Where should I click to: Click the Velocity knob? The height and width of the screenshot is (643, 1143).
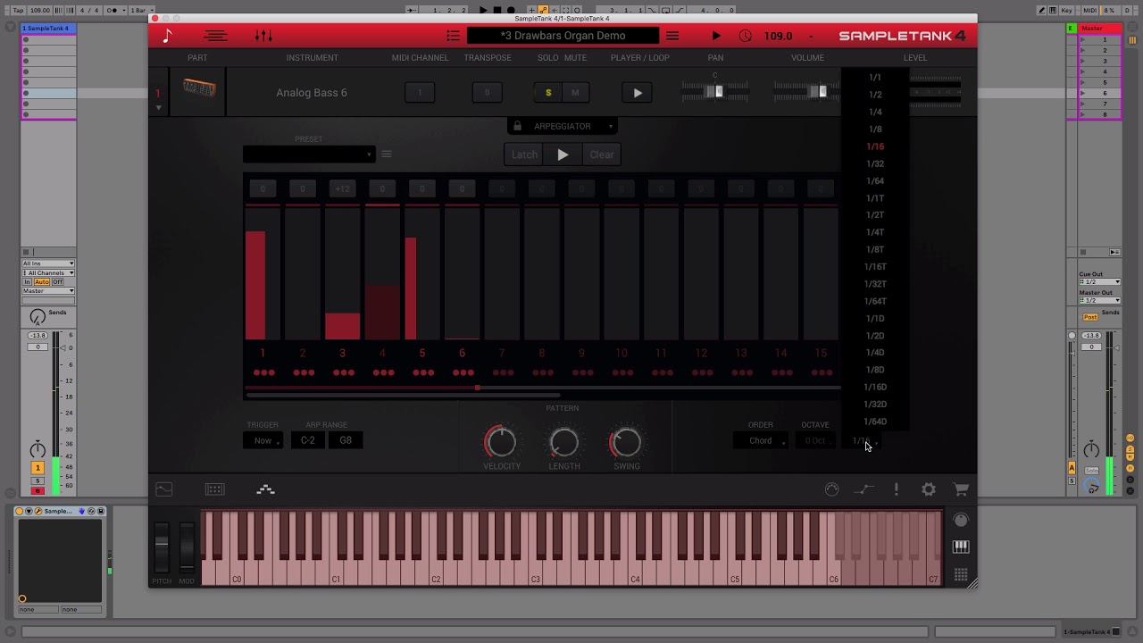click(x=501, y=441)
